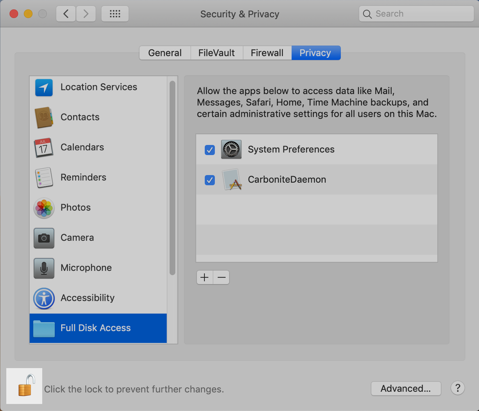Click the Advanced button
This screenshot has width=479, height=411.
click(x=406, y=388)
